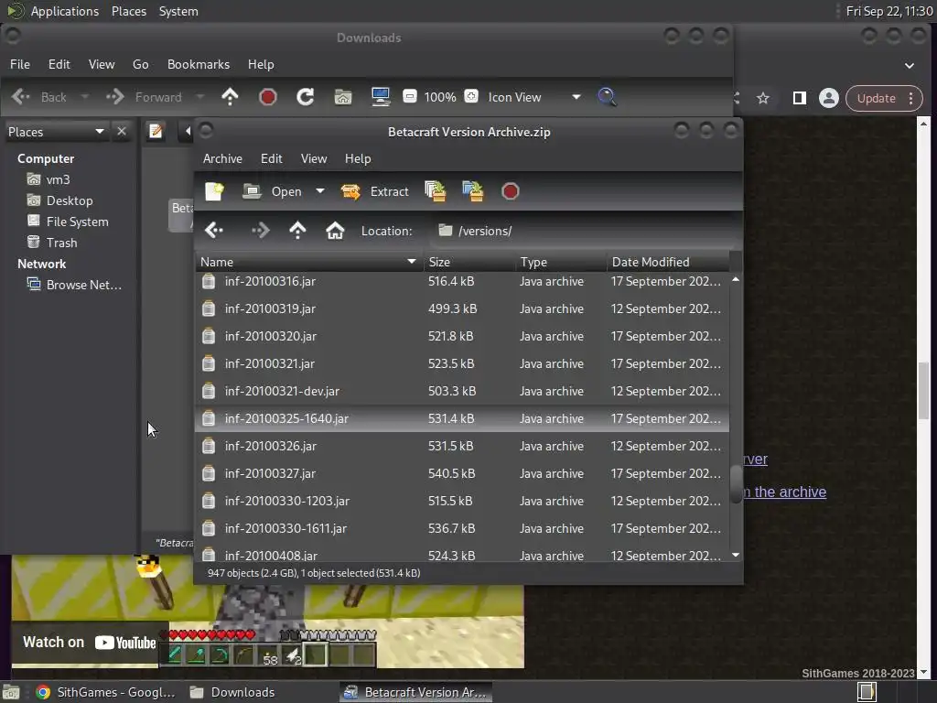Switch to SithGames Chrome taskbar window
937x703 pixels.
[105, 692]
